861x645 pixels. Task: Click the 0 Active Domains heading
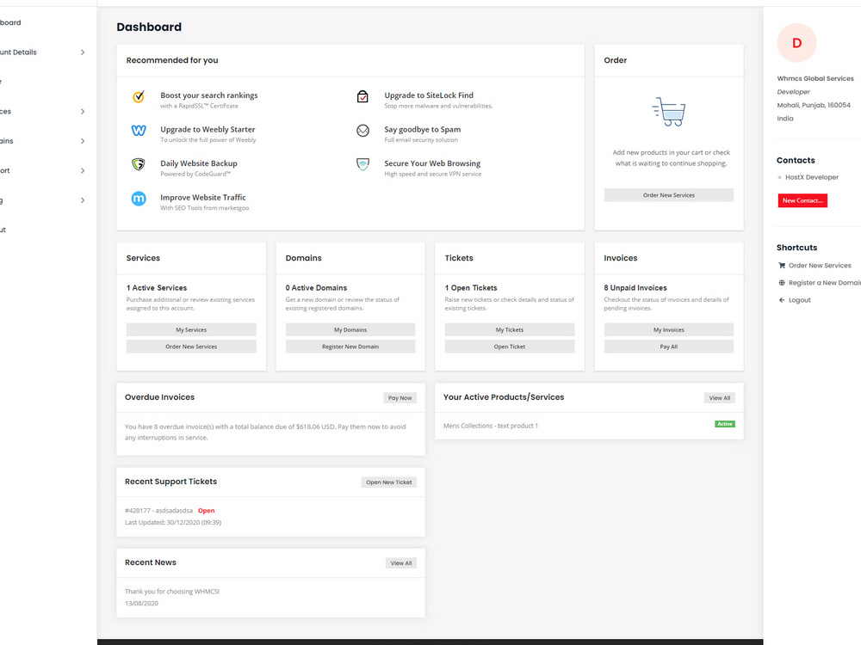[x=316, y=288]
